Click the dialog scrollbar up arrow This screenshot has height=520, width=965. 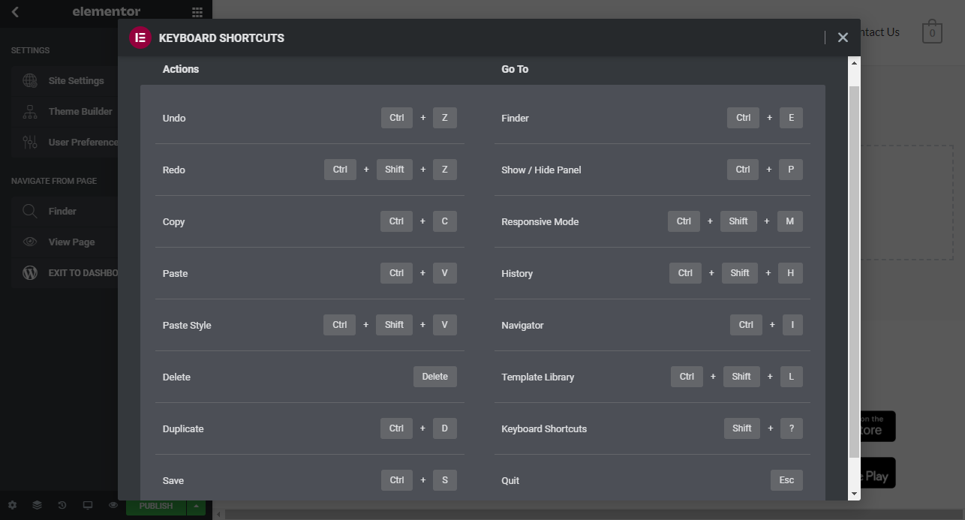tap(854, 63)
